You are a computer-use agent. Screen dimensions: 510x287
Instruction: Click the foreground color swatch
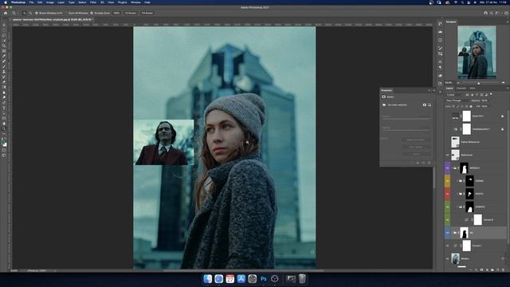click(x=3, y=142)
